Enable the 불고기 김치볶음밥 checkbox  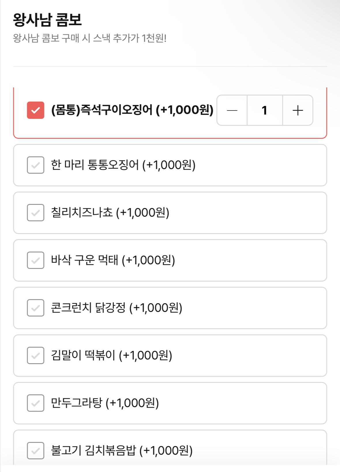[35, 451]
